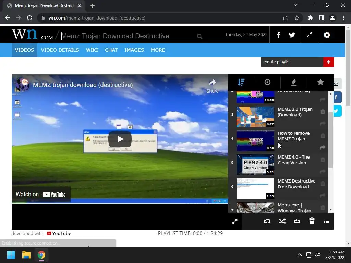
Task: Select the VIDEOS tab
Action: pyautogui.click(x=24, y=50)
